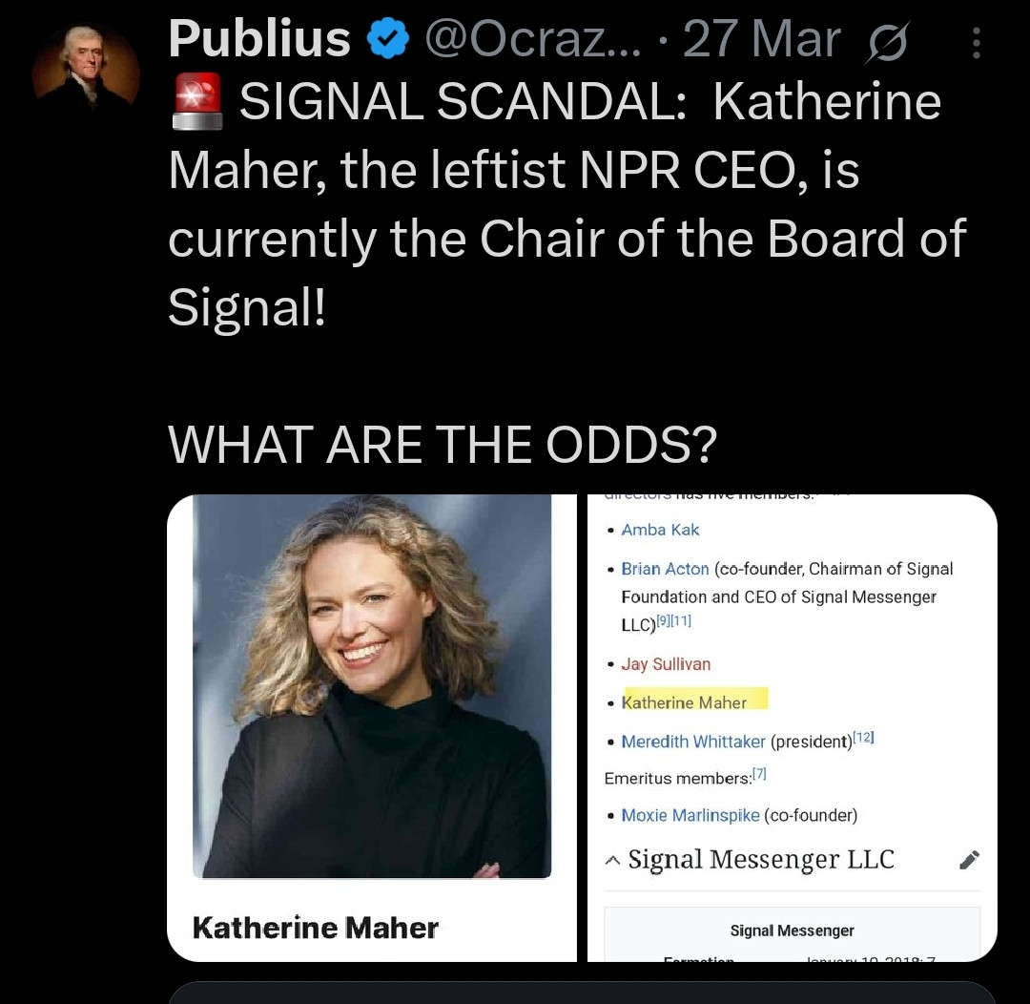The image size is (1030, 1004).
Task: Visit the Moxie Marlinspike link
Action: tap(690, 815)
